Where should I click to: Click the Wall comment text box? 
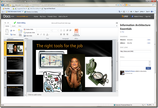(x=135, y=63)
